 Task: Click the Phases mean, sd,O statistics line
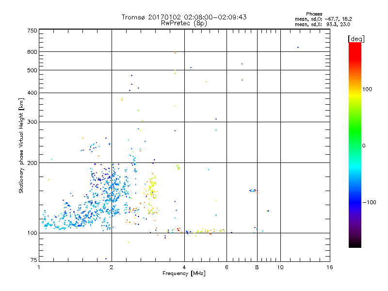[x=323, y=19]
